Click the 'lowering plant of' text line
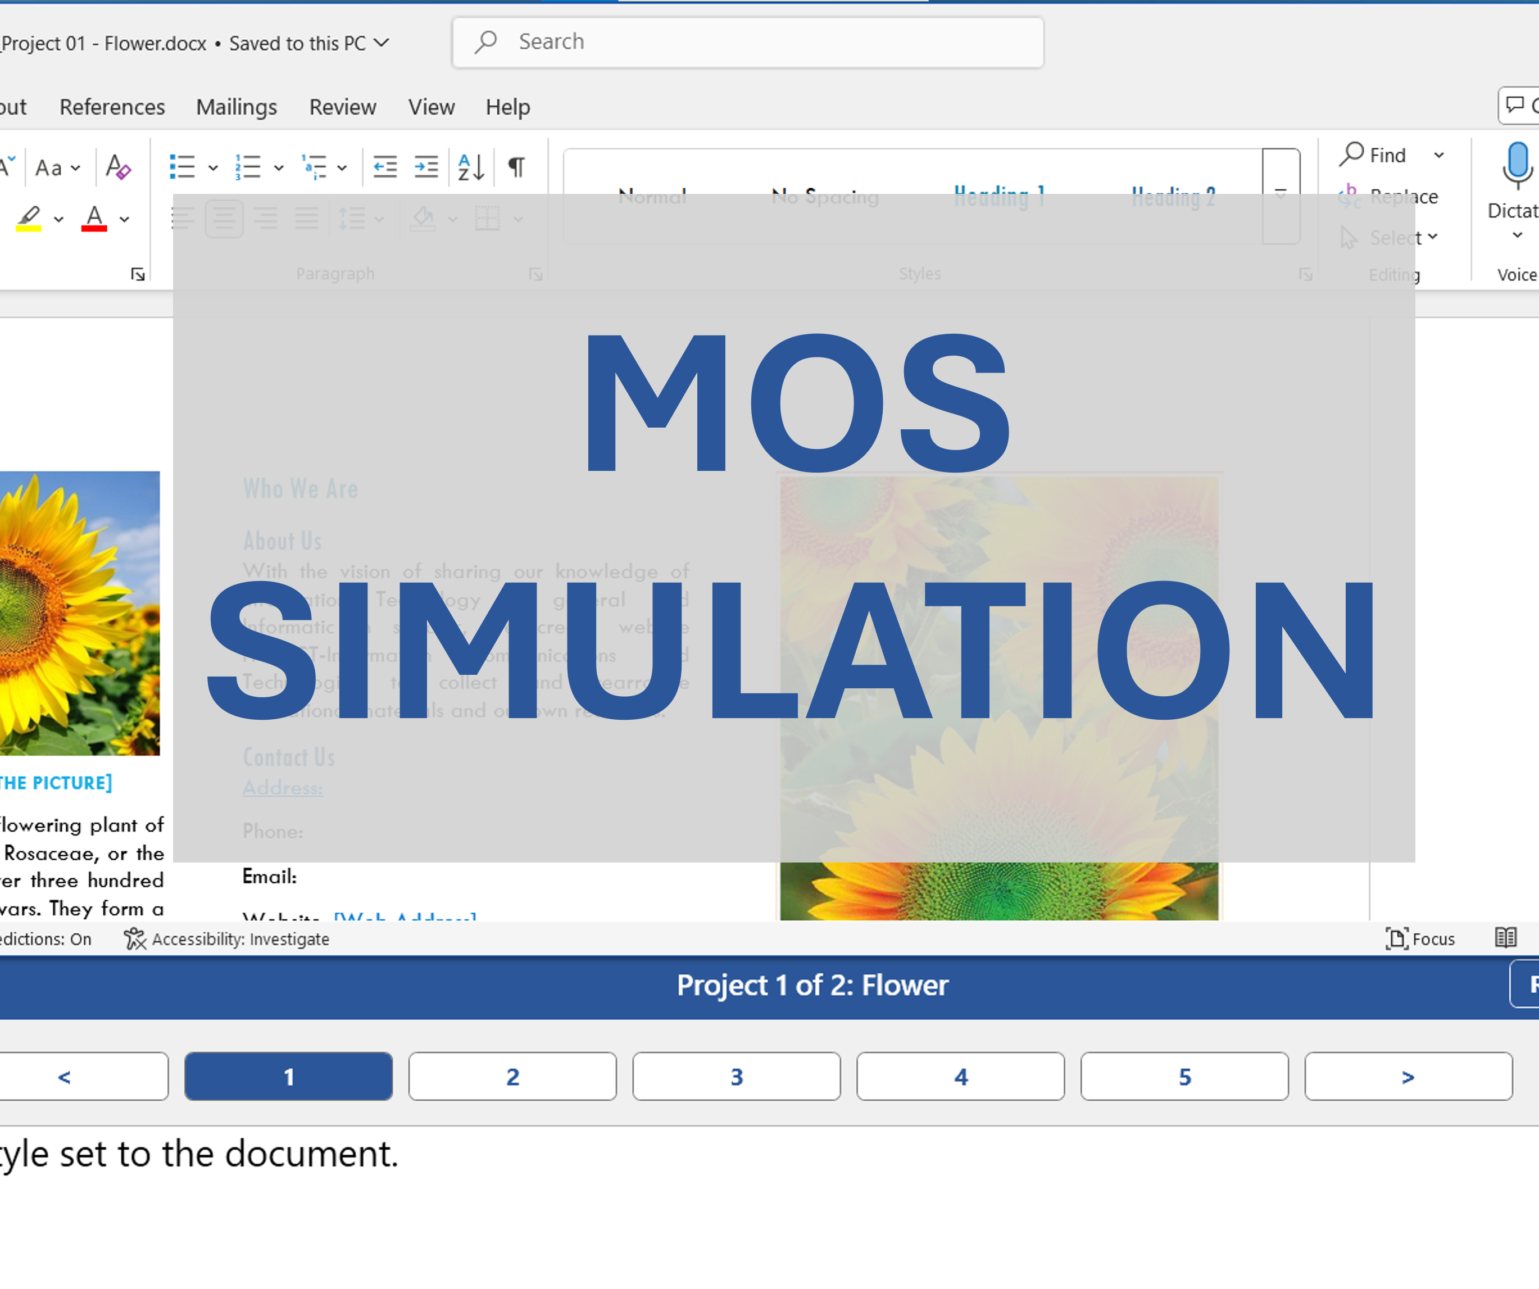This screenshot has width=1539, height=1289. click(x=82, y=825)
